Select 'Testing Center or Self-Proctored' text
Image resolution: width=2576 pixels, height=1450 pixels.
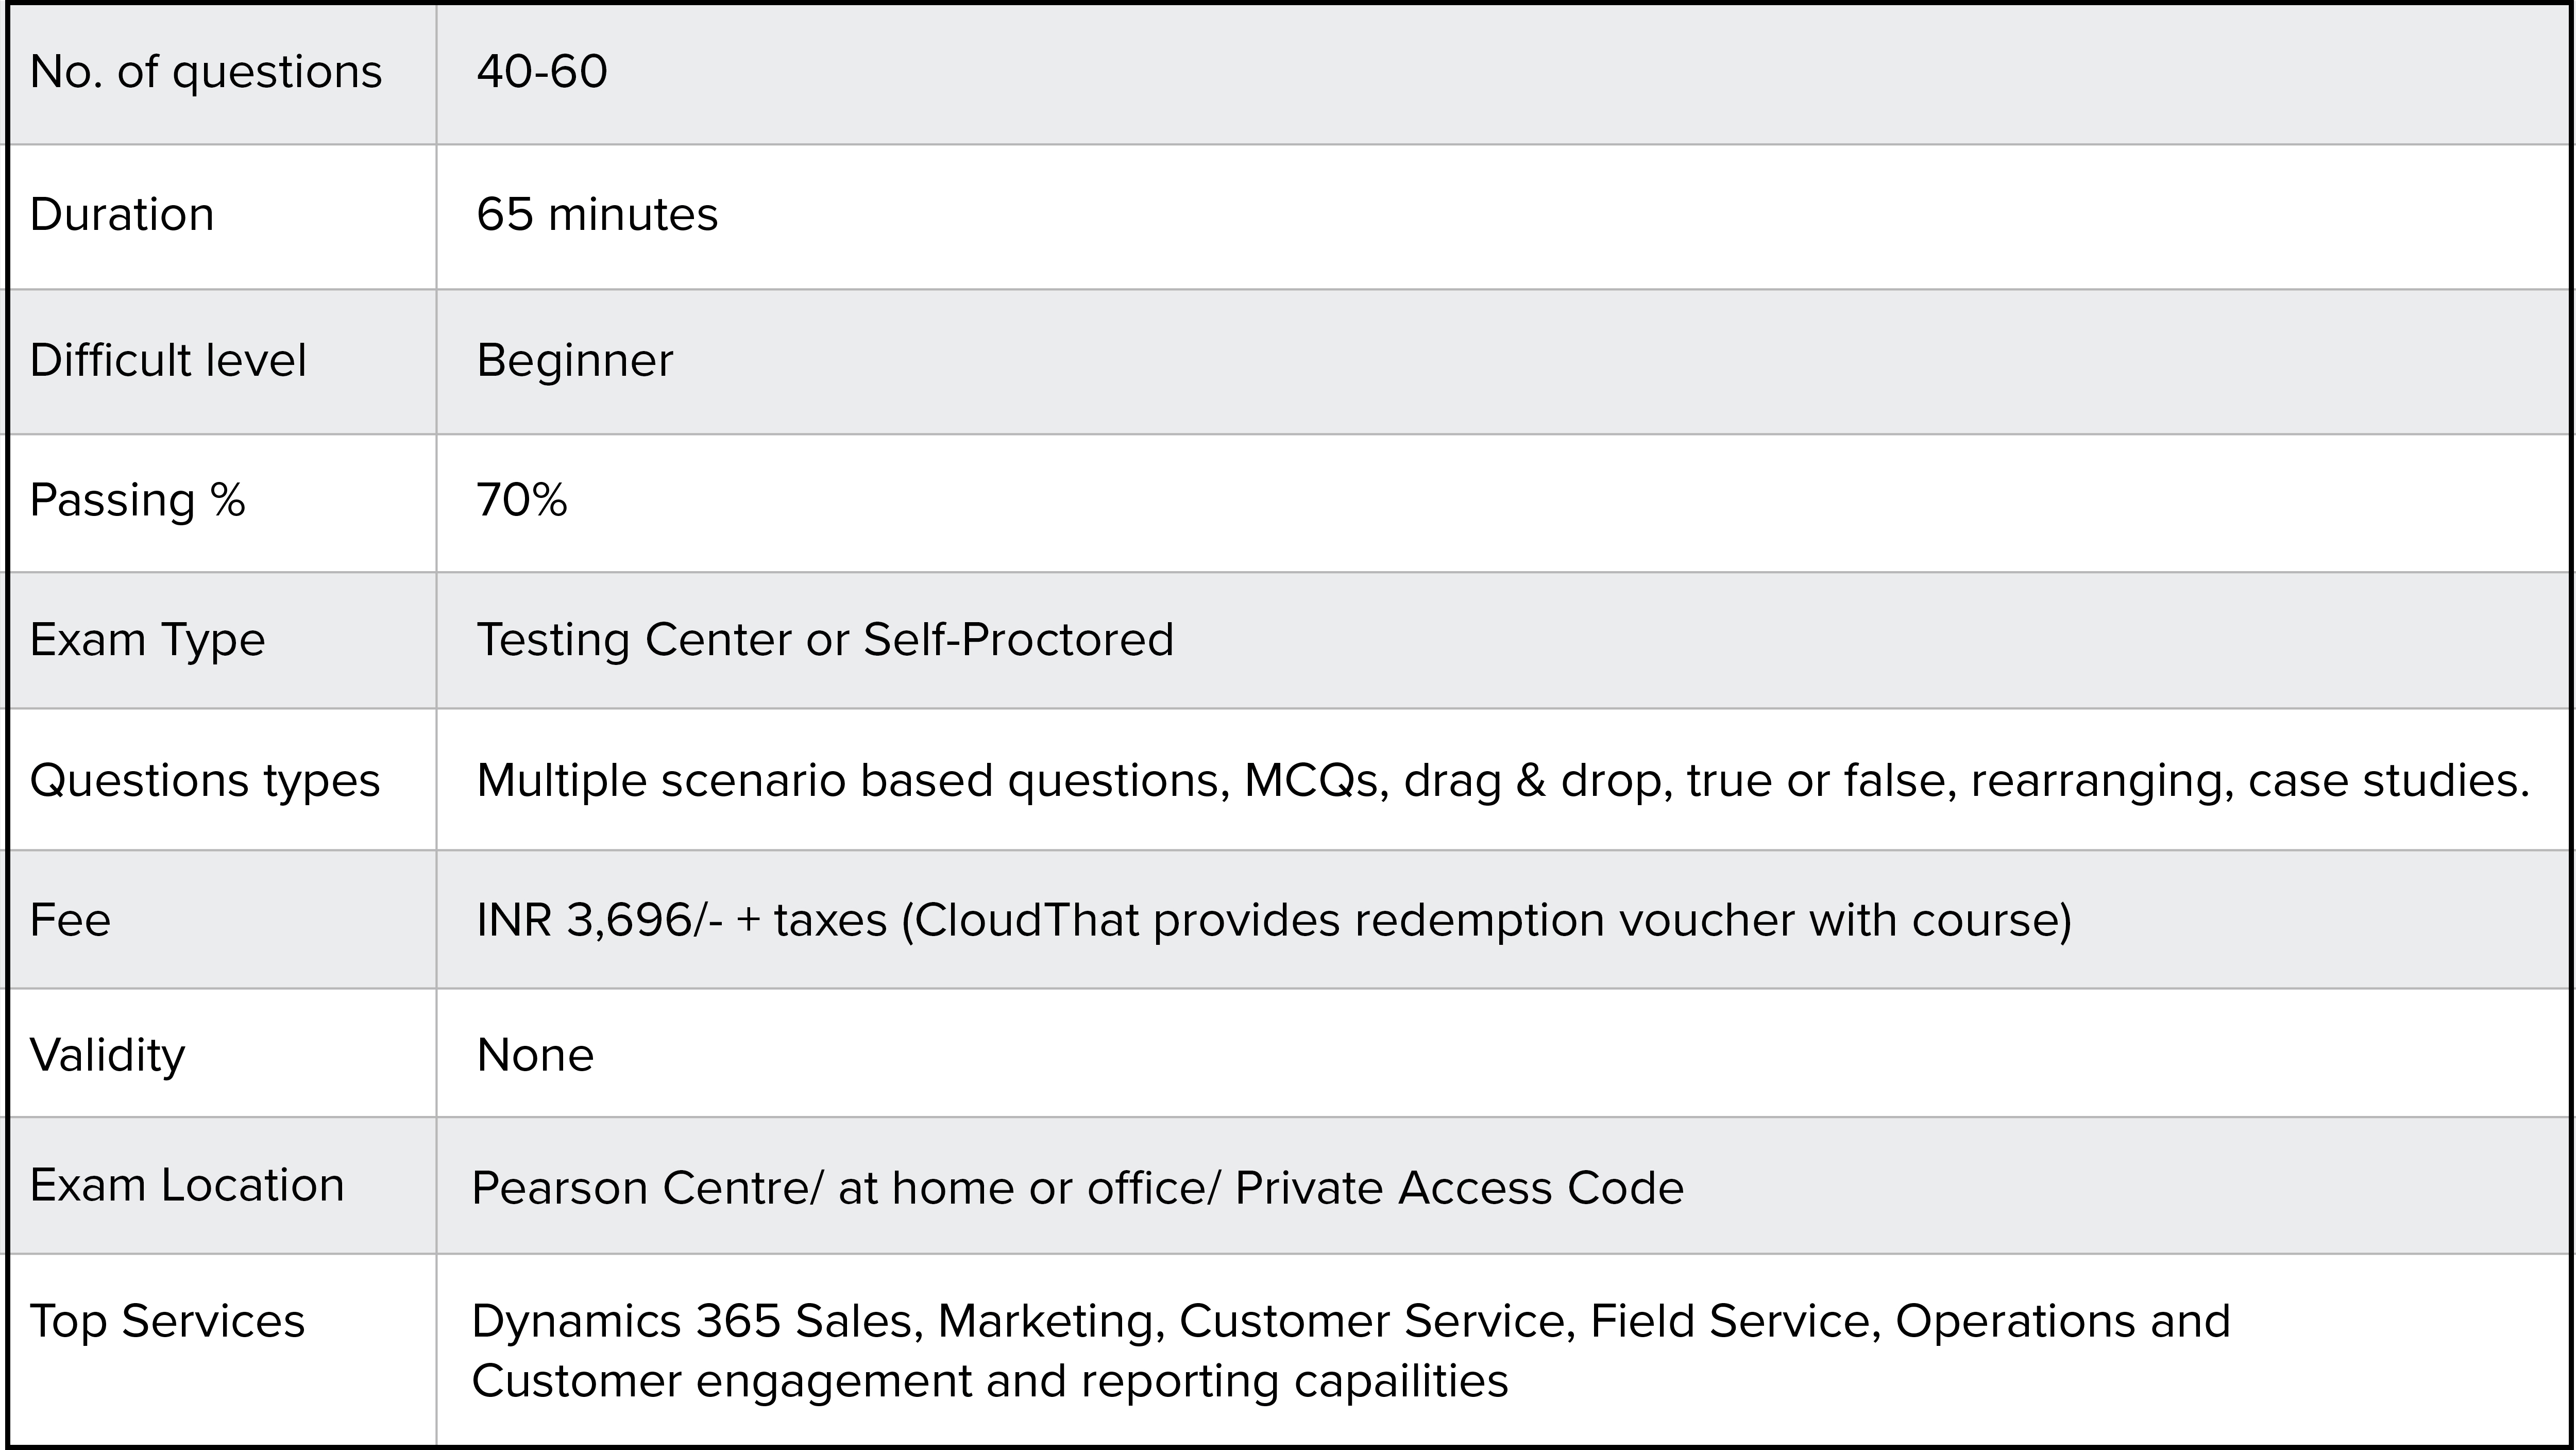[825, 640]
